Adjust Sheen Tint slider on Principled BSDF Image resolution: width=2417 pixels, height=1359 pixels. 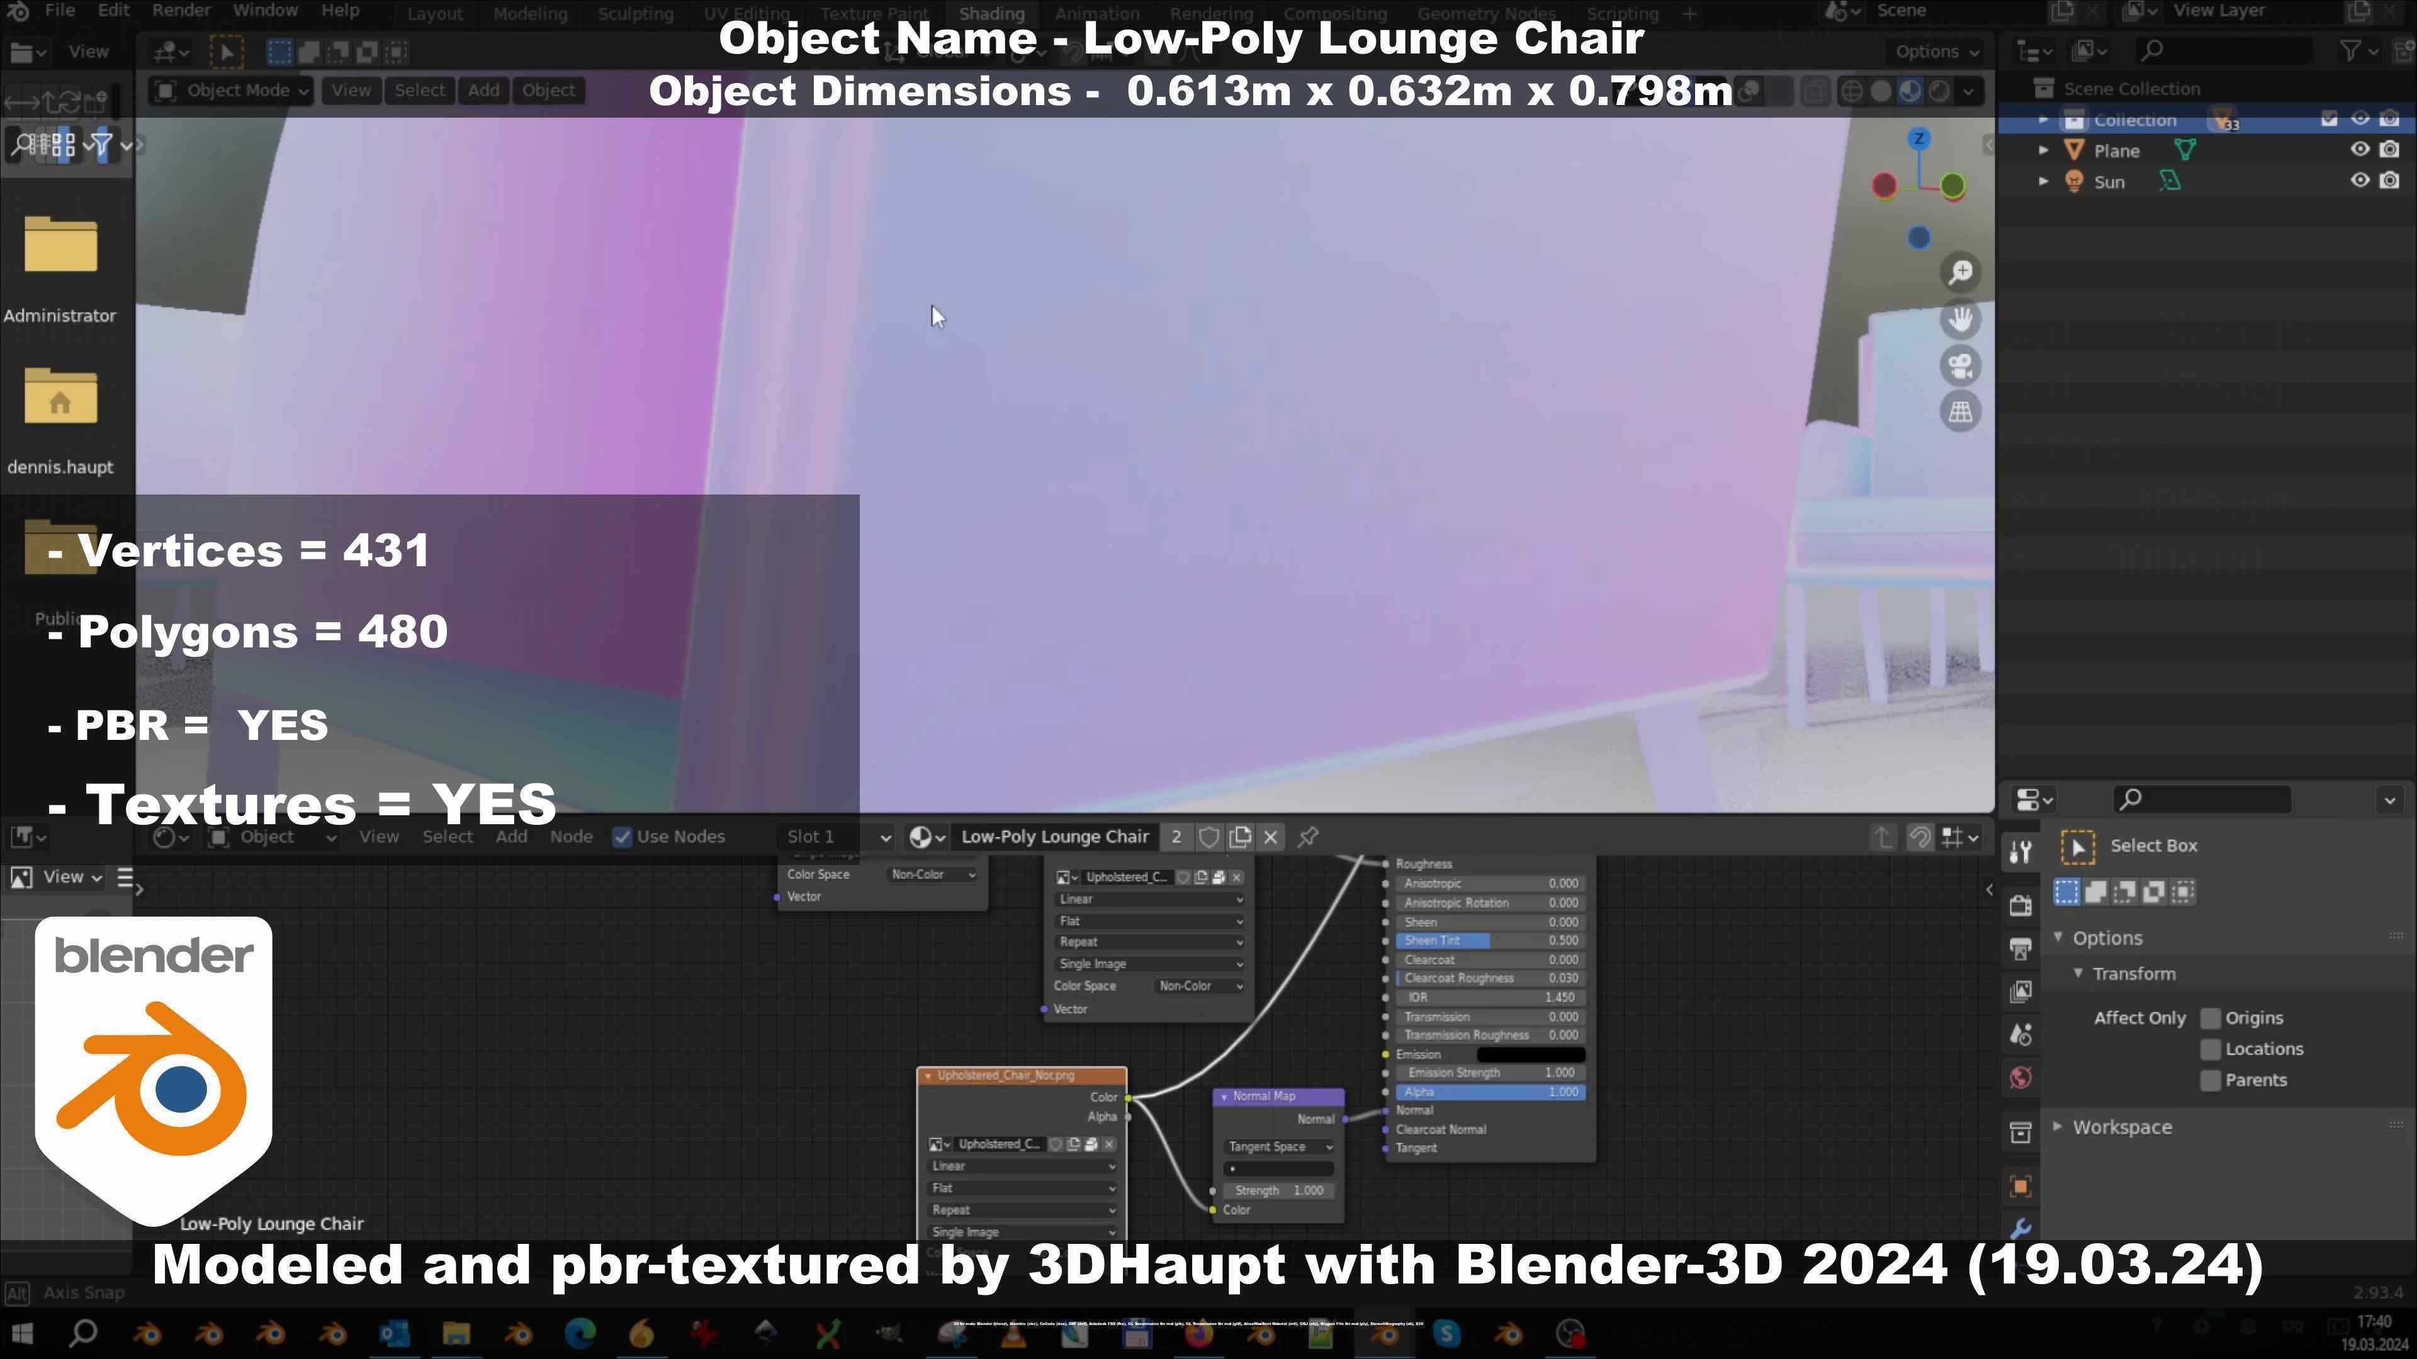coord(1490,942)
